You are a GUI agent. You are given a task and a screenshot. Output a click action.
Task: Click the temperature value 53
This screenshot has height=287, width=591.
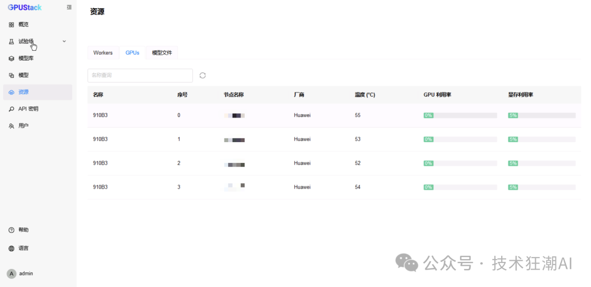click(358, 139)
